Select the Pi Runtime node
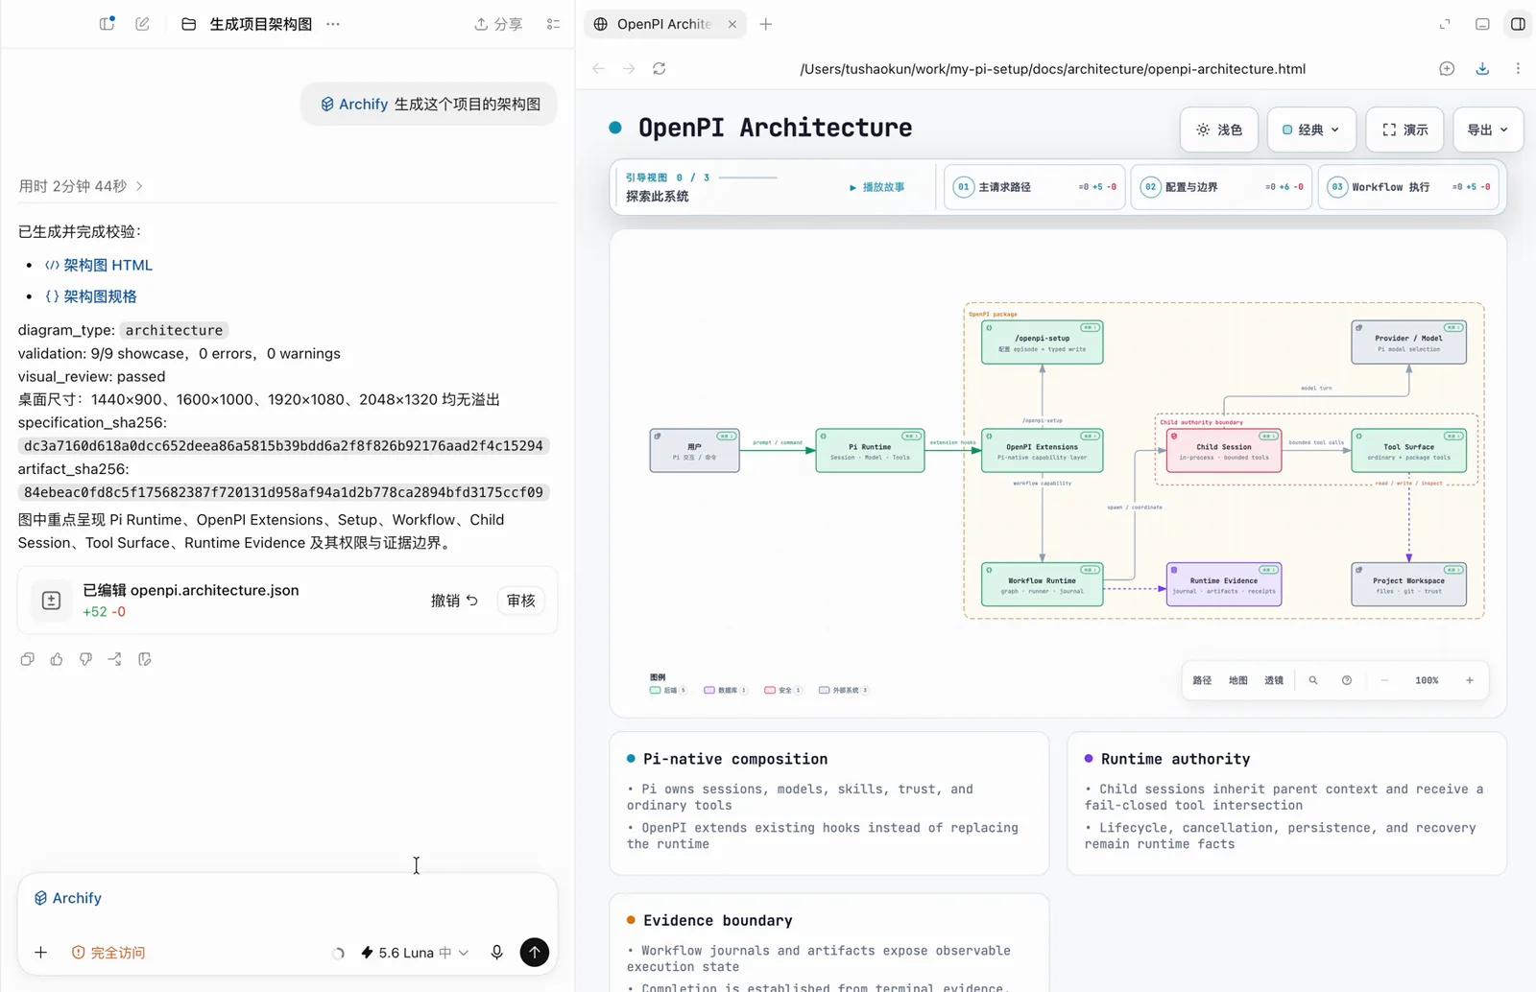 [x=870, y=451]
